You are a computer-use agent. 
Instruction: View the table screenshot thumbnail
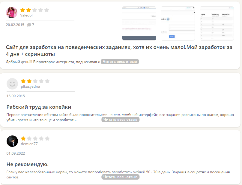tap(217, 23)
